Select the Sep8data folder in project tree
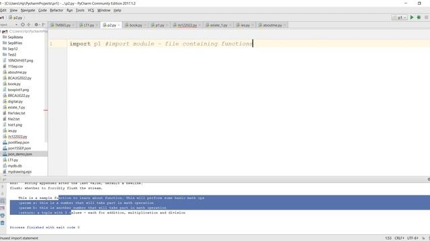 13,37
